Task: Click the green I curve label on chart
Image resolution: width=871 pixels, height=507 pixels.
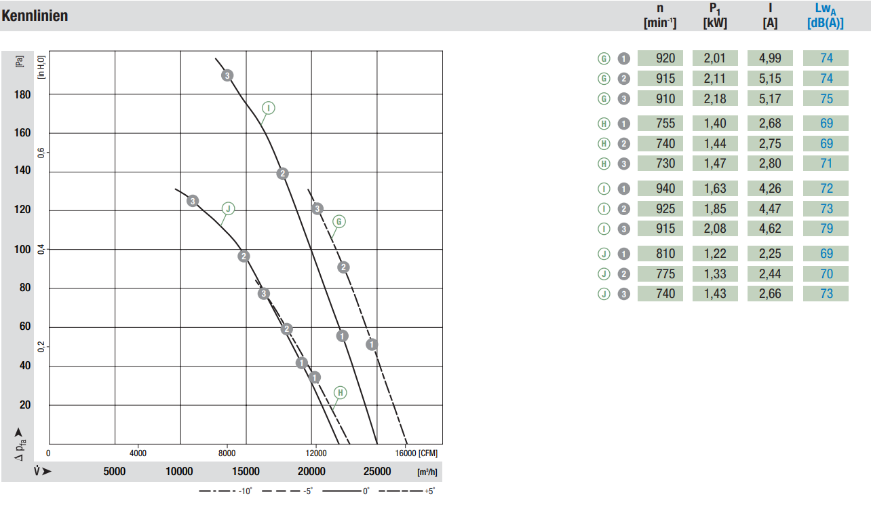Action: (269, 108)
